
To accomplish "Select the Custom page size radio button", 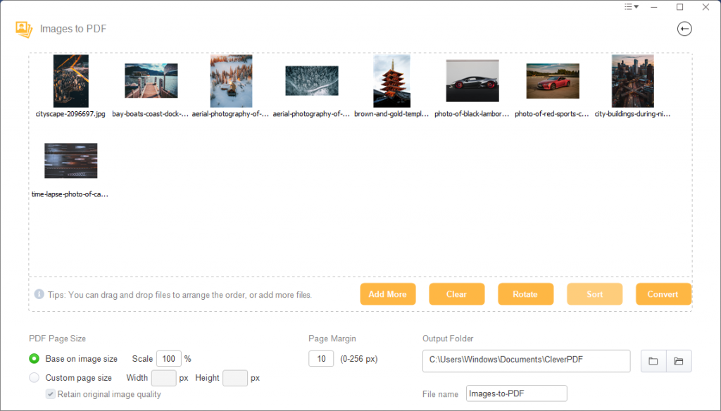I will tap(33, 377).
